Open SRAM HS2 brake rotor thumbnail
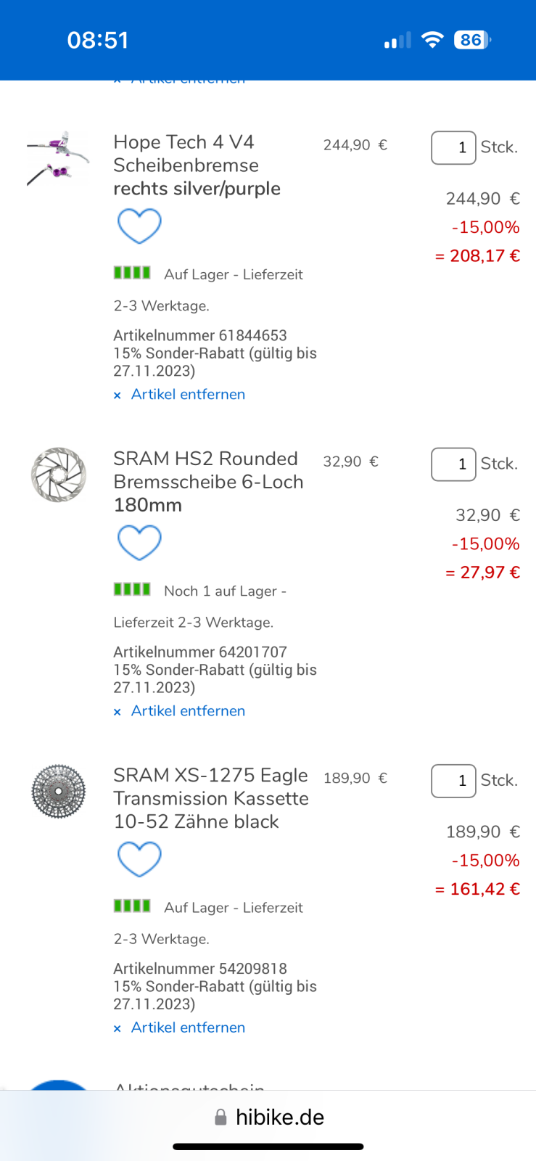The width and height of the screenshot is (536, 1161). coord(59,475)
